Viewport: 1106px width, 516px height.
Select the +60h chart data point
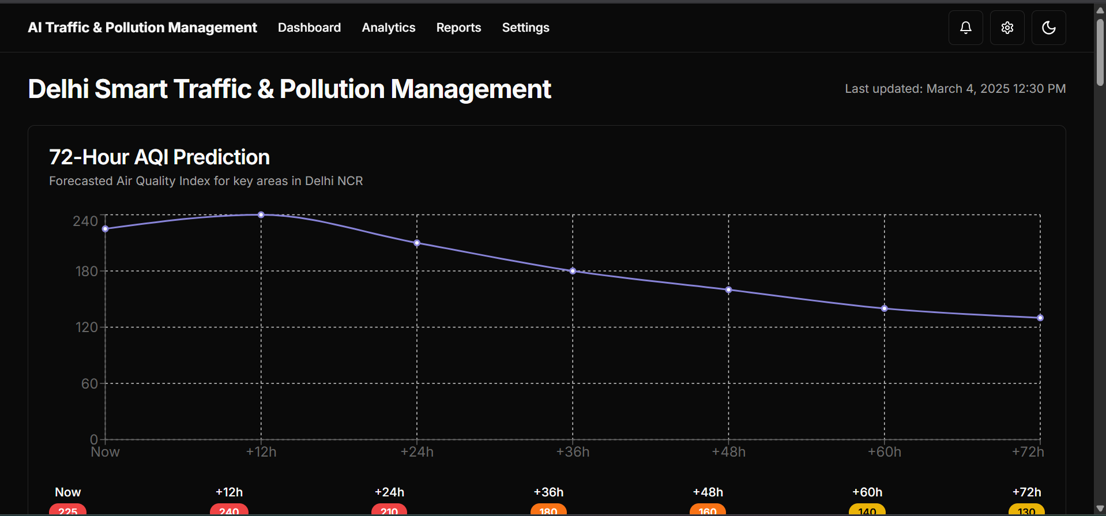pos(884,308)
